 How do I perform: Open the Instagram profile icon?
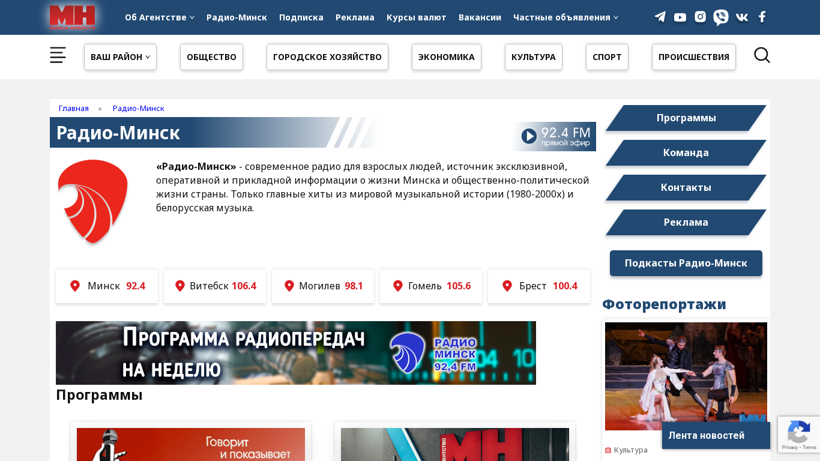(700, 17)
